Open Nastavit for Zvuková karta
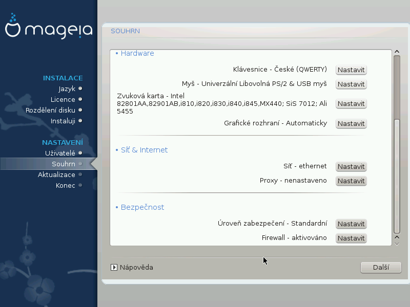 pos(351,104)
